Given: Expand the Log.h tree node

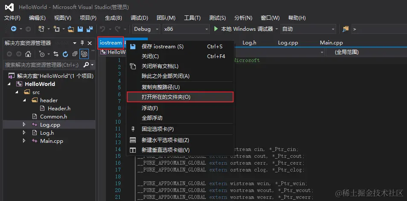Looking at the screenshot, I should [x=24, y=133].
